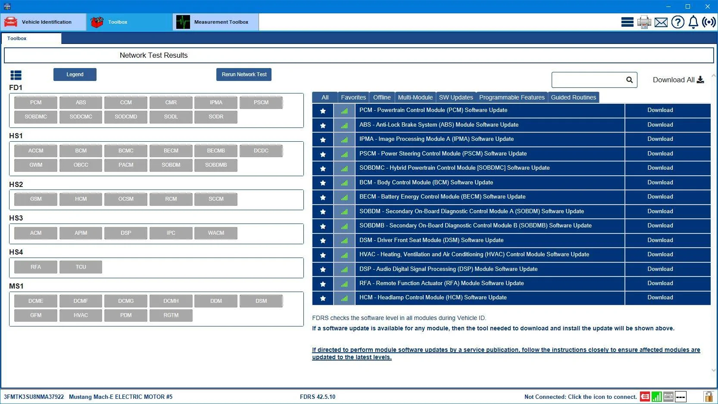The height and width of the screenshot is (404, 718).
Task: Select the GSM module in HS2 network
Action: pos(36,199)
